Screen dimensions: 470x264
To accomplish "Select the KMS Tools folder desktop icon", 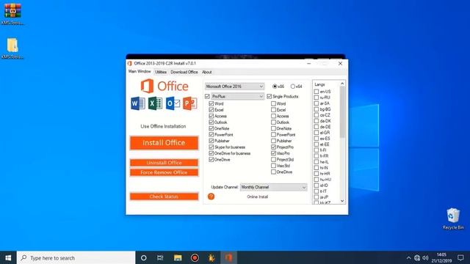I will click(x=12, y=48).
